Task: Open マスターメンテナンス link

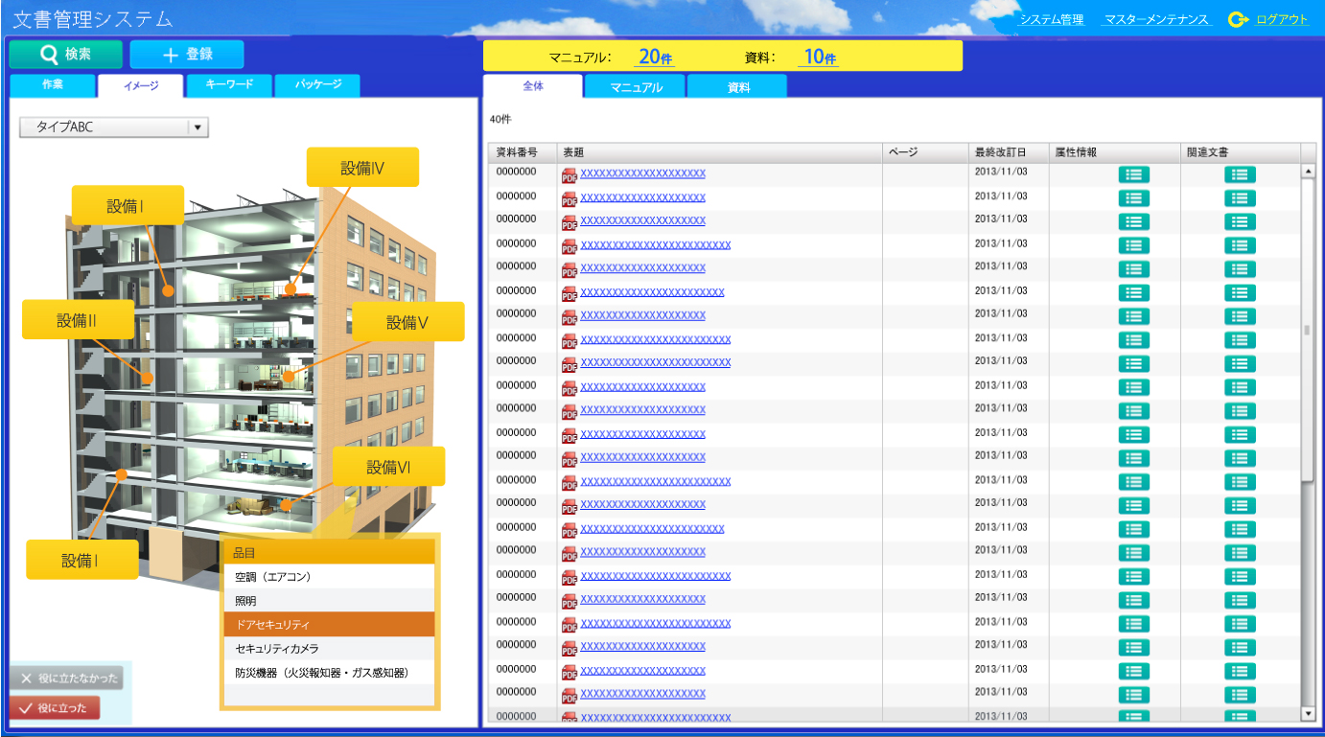Action: (1157, 20)
